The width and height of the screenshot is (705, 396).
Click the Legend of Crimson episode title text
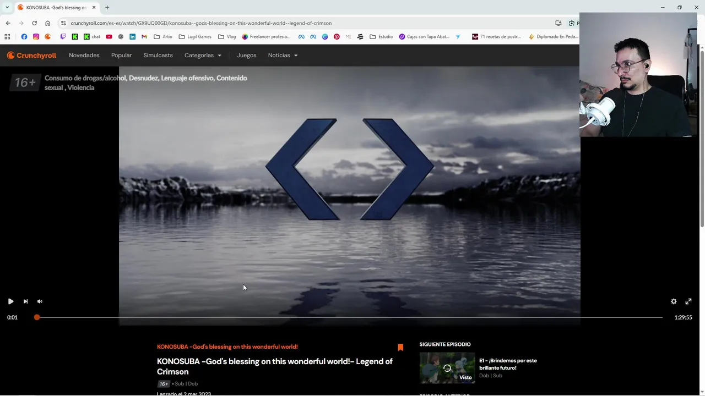(x=275, y=366)
